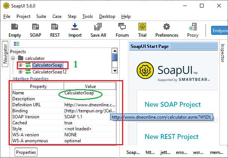Screen dimensions: 228x158
Task: Click the SOAP 1.1 version value
Action: coord(73,117)
